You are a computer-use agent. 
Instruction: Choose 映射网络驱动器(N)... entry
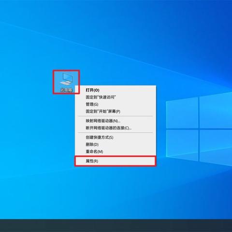[116, 121]
